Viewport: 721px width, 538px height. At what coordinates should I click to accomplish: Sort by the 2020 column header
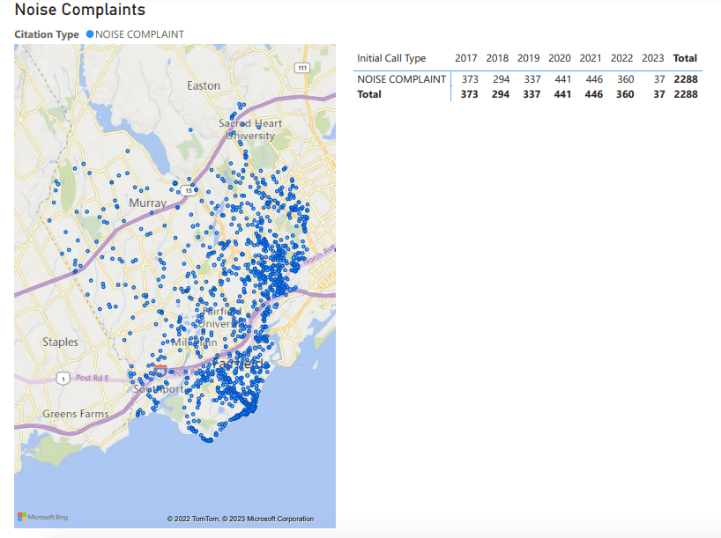coord(560,58)
